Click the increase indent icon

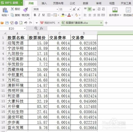(103, 9)
